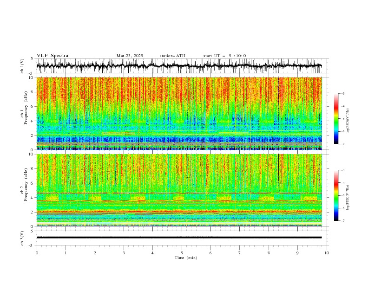Click time axis tick label "7"
The width and height of the screenshot is (368, 284).
(x=240, y=253)
